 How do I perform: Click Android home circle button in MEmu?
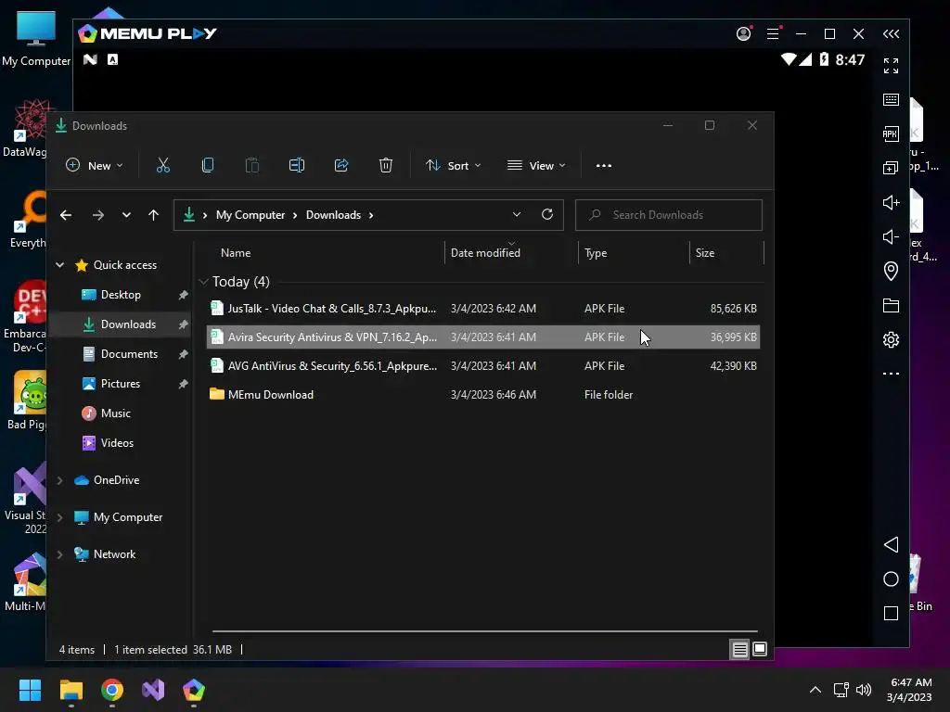point(891,578)
